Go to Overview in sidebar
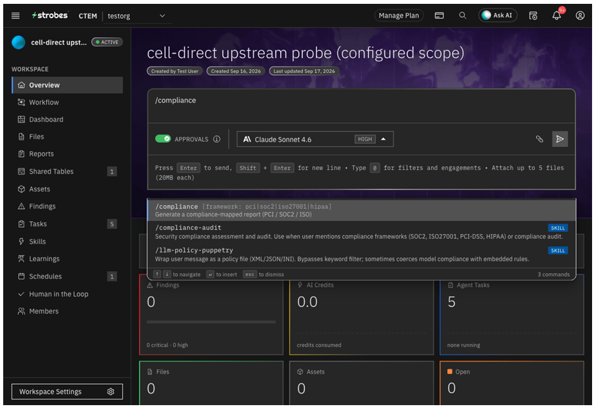Viewport: 594px width, 409px height. (x=67, y=85)
